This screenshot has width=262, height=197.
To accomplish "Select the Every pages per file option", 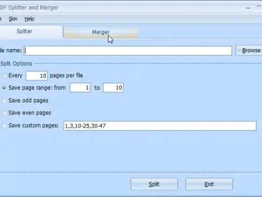I will (4, 76).
